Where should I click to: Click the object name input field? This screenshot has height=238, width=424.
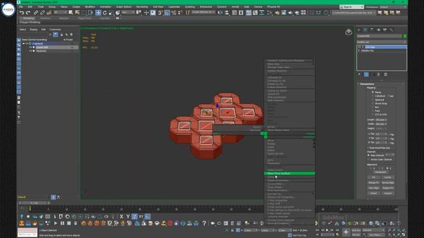pos(380,36)
